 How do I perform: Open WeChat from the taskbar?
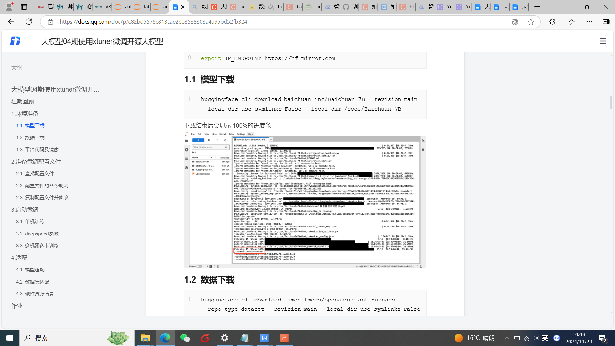(185, 338)
